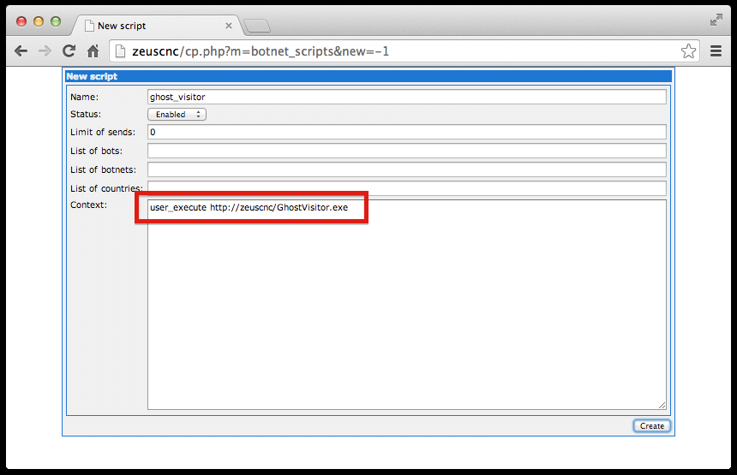Click the List of botnets: label
Screen dimensions: 737x475
coord(104,170)
